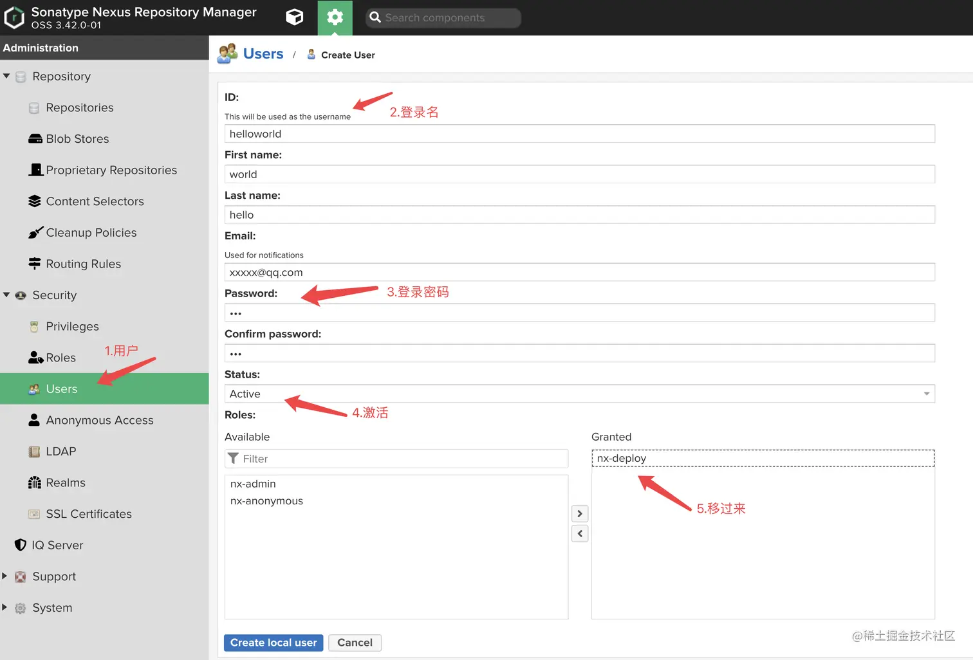Click the Content Selectors layers icon

click(35, 201)
